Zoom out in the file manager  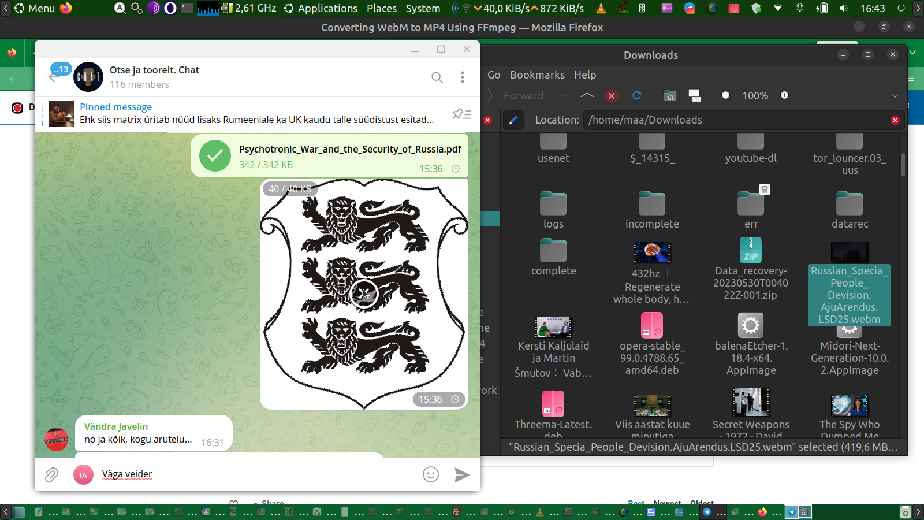point(725,96)
